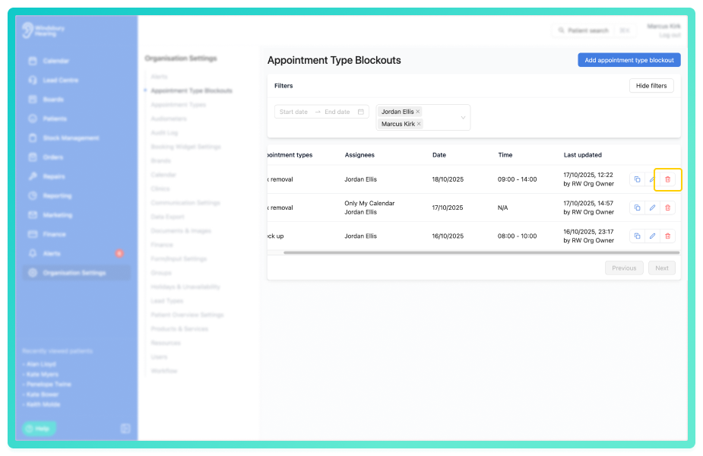
Task: Click the End date field
Action: (337, 112)
